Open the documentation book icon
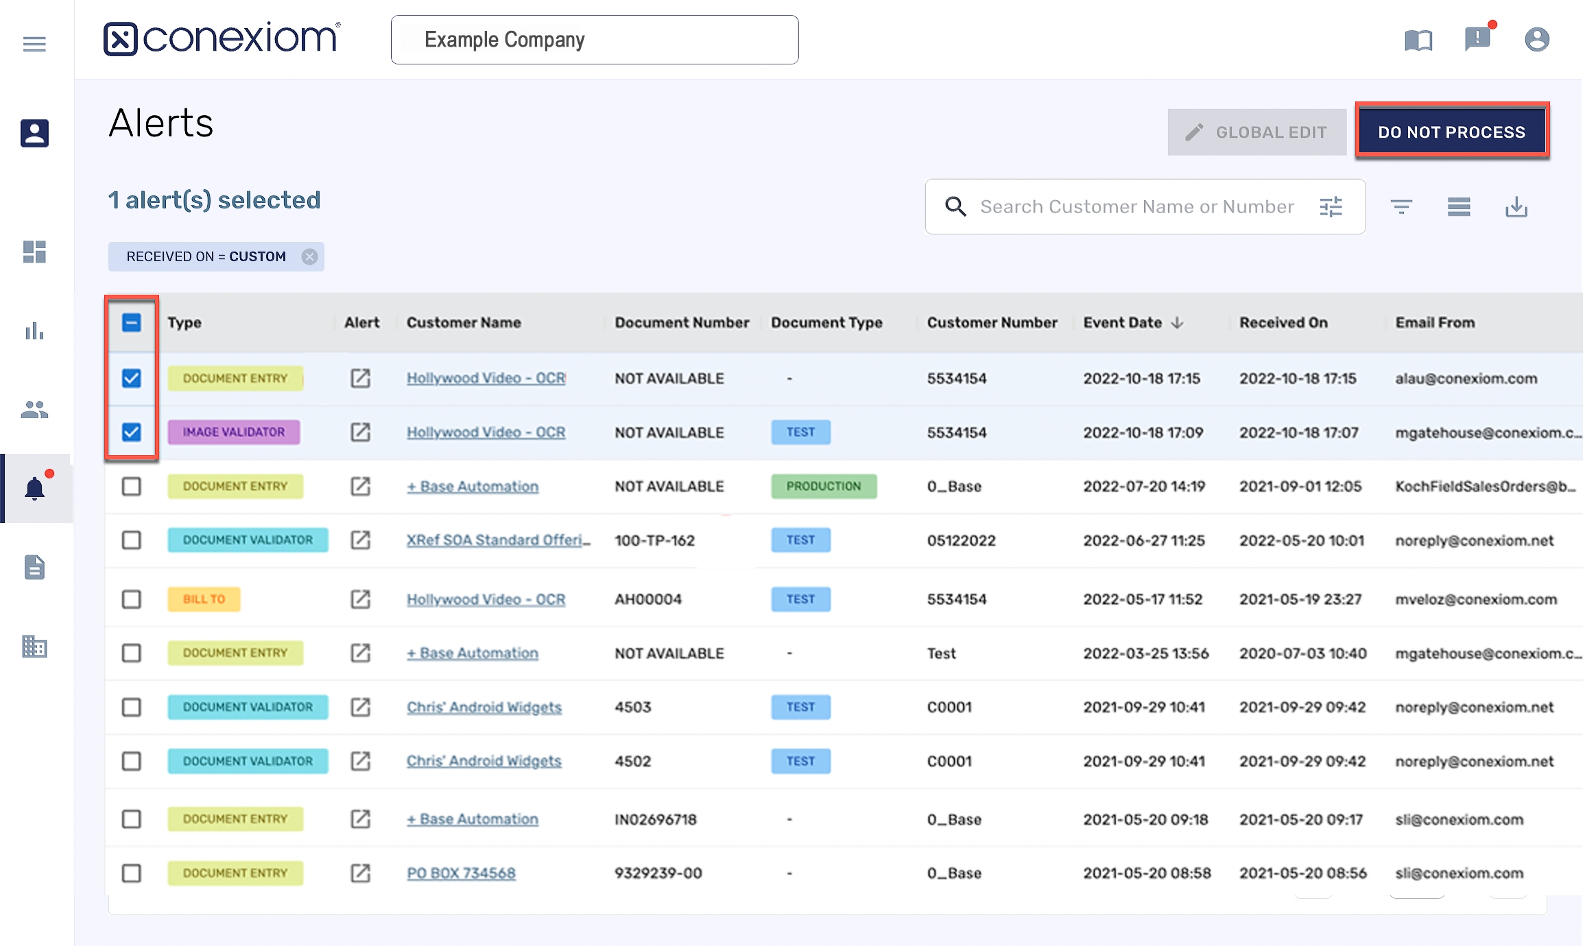 (x=1418, y=40)
